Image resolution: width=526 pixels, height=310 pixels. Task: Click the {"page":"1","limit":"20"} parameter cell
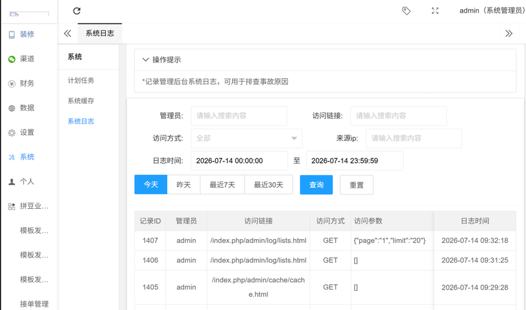pos(392,240)
